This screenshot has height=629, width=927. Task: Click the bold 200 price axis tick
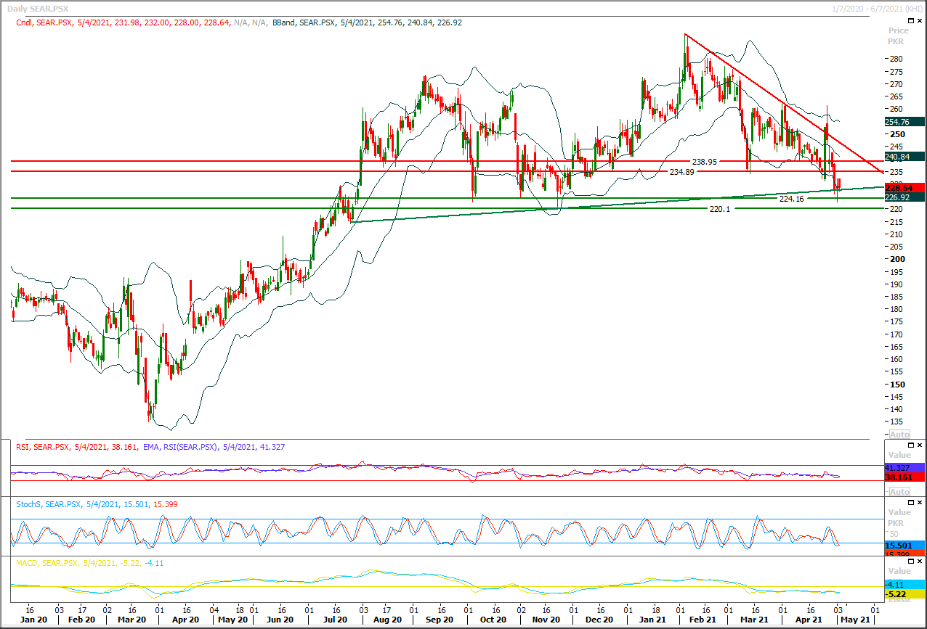pos(896,259)
